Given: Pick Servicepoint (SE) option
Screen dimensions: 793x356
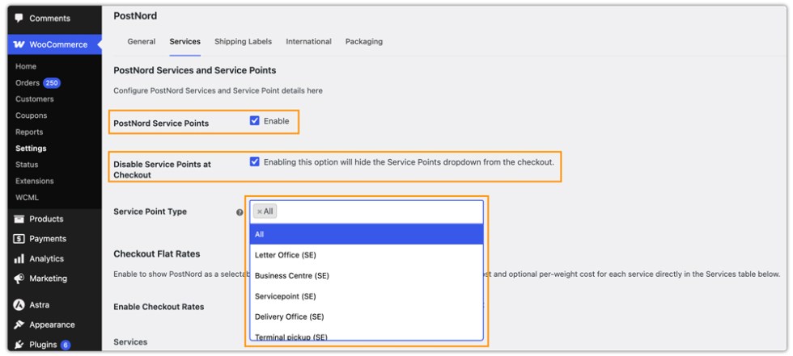Looking at the screenshot, I should tap(367, 296).
